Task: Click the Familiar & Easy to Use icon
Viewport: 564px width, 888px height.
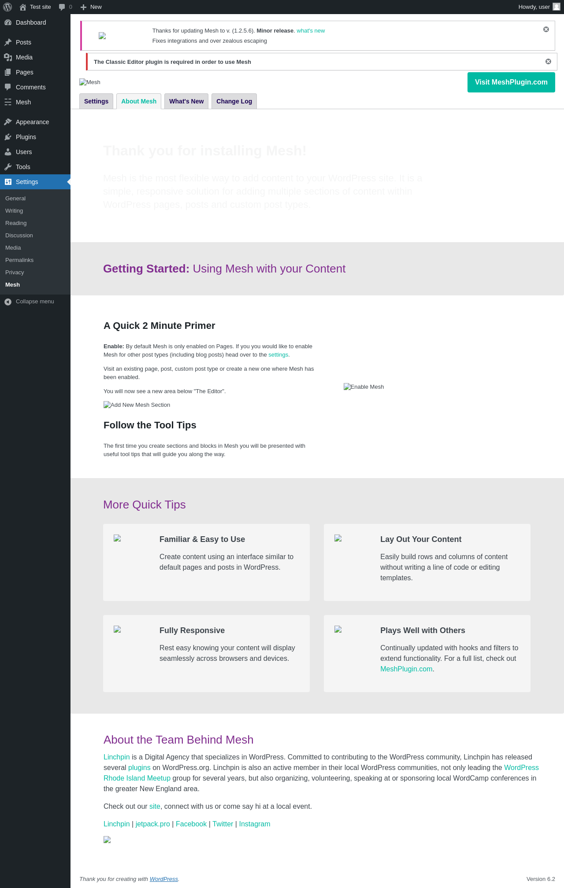Action: (x=117, y=538)
